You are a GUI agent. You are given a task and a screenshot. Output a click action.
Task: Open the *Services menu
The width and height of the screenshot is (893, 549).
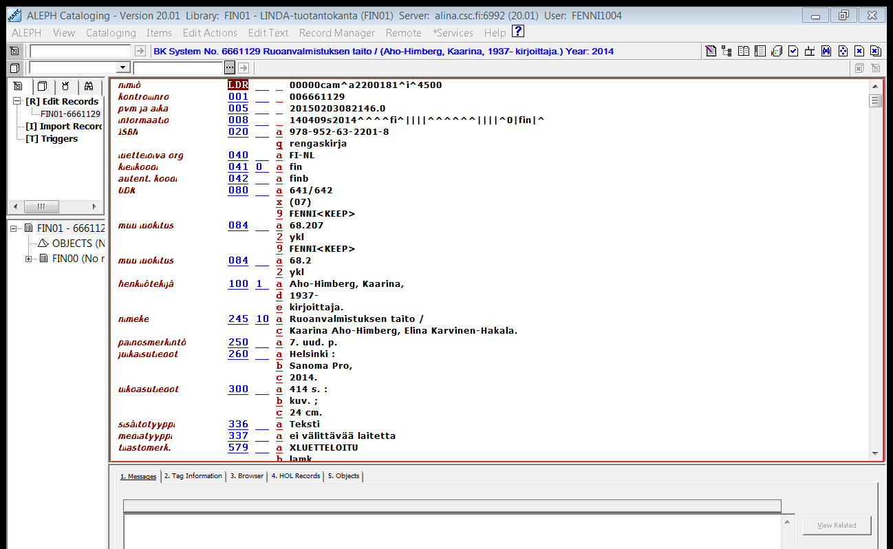tap(453, 32)
